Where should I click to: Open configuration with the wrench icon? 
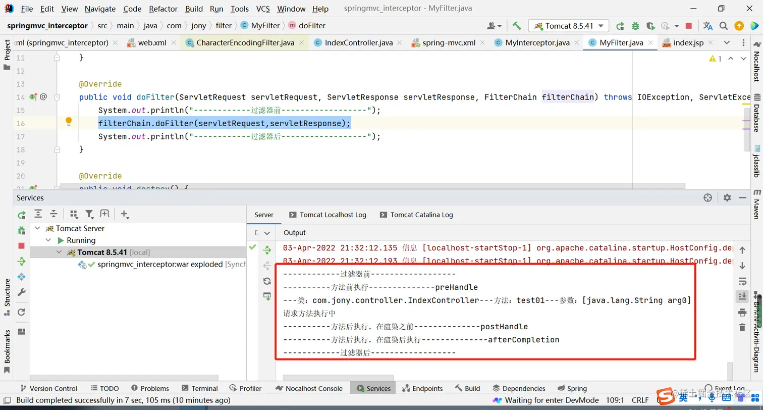(21, 292)
